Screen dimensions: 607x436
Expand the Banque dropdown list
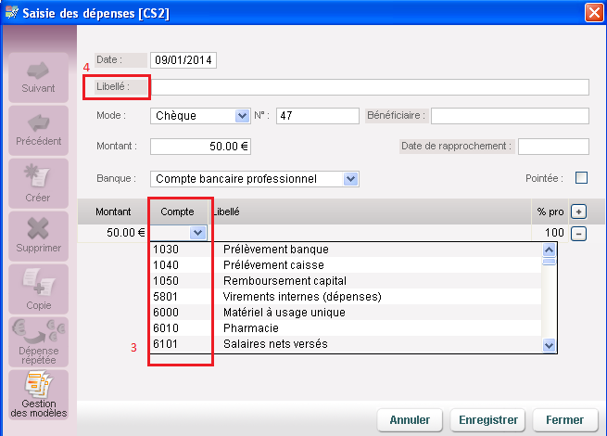point(350,179)
